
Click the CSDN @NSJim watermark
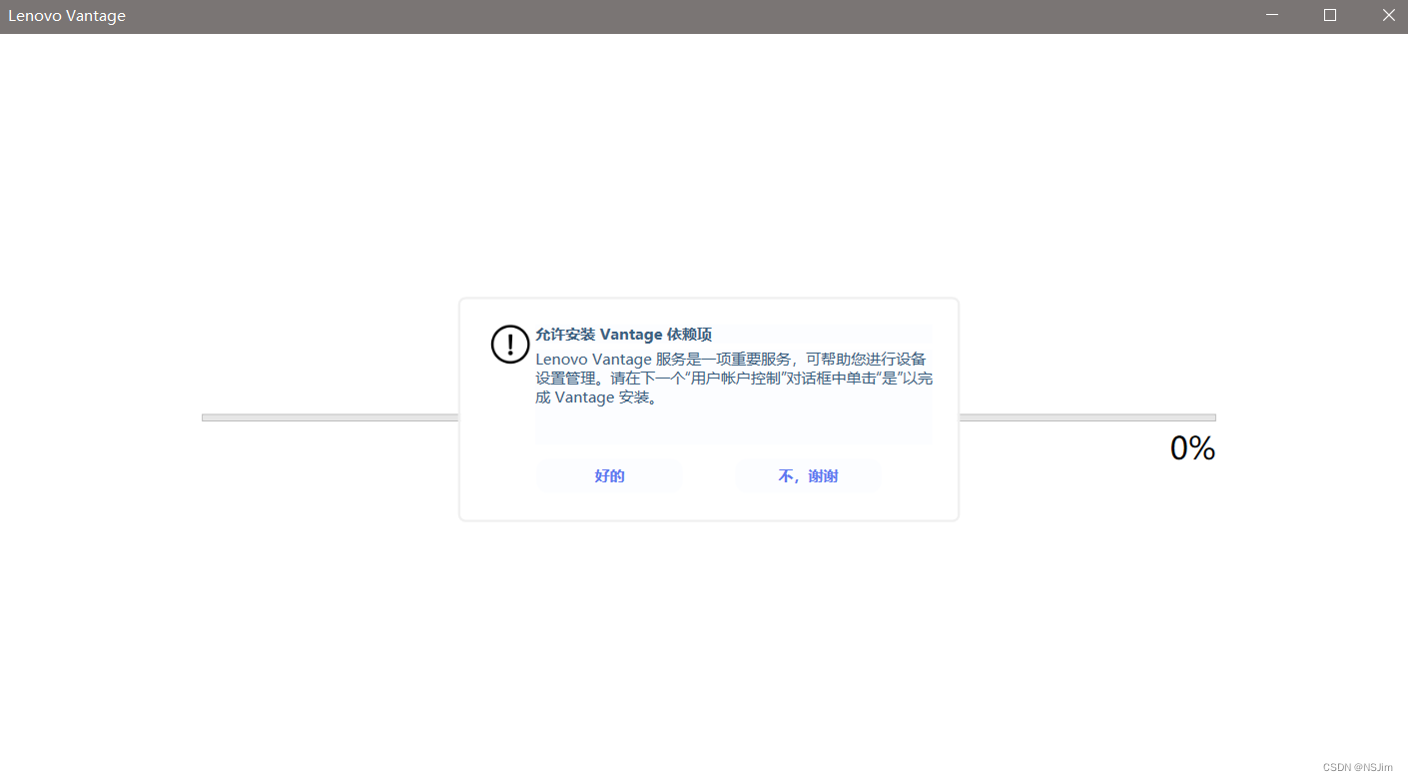click(x=1357, y=767)
